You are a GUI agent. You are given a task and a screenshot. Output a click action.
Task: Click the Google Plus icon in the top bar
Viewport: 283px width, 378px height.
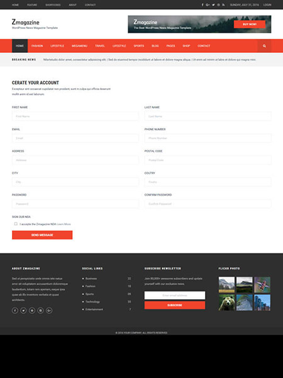[208, 5]
